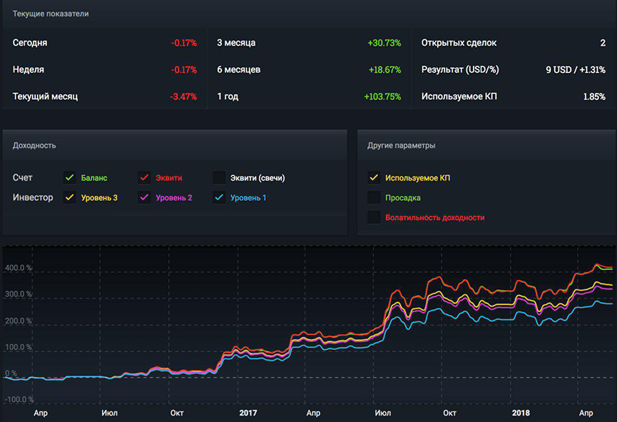The image size is (617, 422).
Task: Toggle the Баланс checkbox
Action: tap(70, 178)
